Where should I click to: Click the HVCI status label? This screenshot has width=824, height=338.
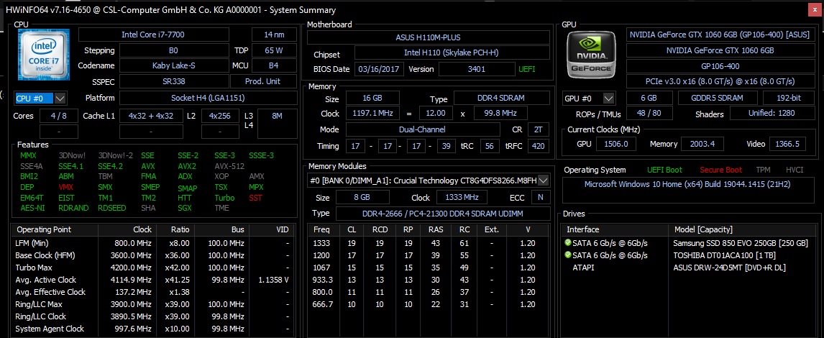tap(794, 170)
